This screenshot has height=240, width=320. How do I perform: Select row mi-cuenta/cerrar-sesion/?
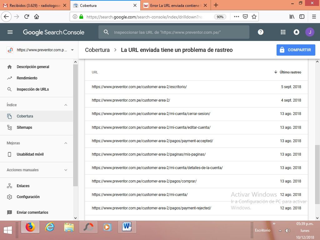[196, 114]
